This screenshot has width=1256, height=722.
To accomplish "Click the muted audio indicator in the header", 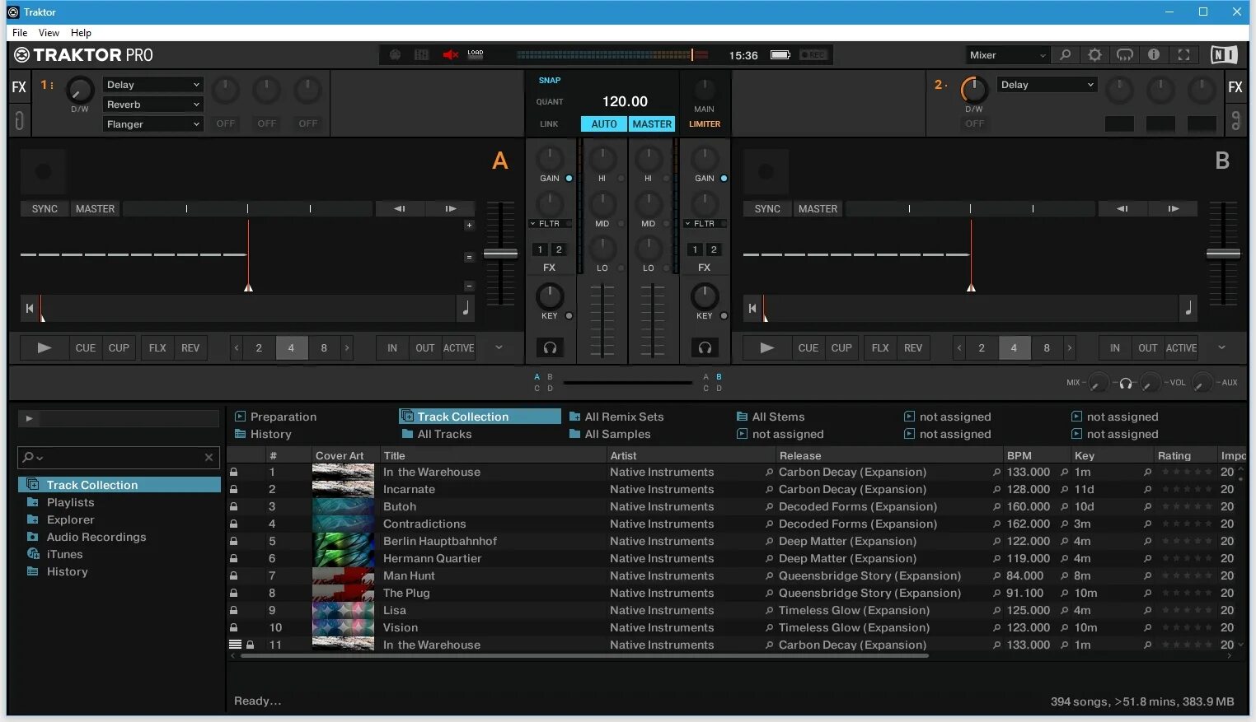I will (x=451, y=55).
